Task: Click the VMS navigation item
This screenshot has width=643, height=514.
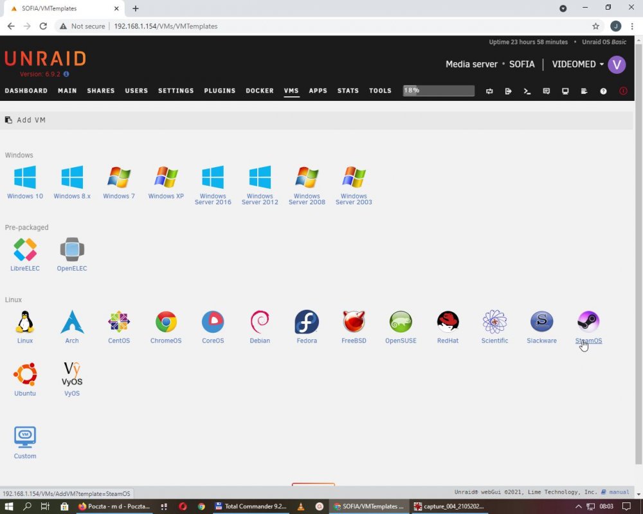Action: pyautogui.click(x=291, y=91)
